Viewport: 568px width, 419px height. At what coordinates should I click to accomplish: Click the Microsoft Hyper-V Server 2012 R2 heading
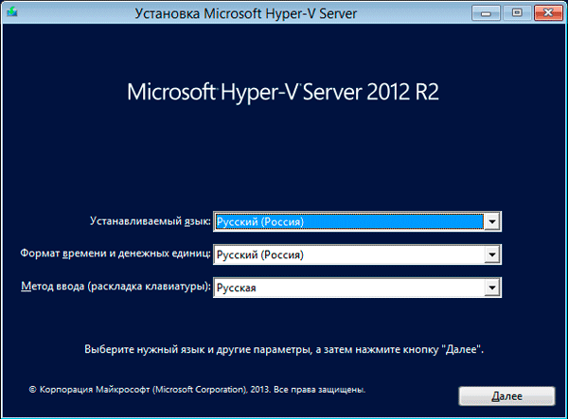pyautogui.click(x=283, y=92)
